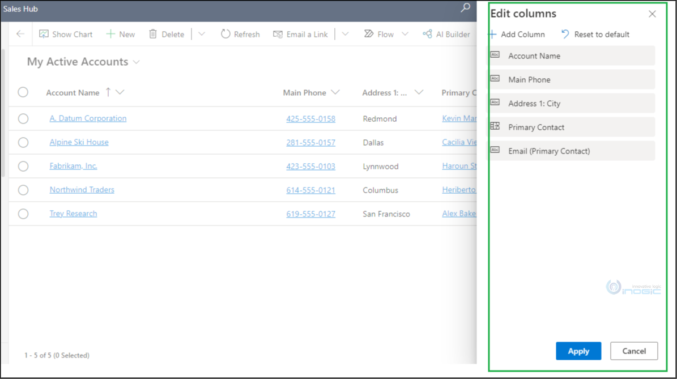Click the Delete trash can icon

tap(153, 34)
